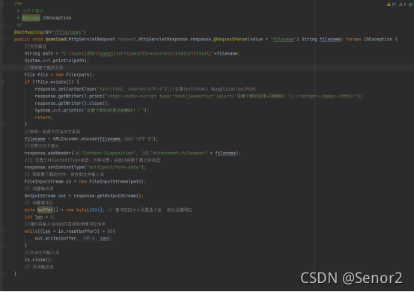Image resolution: width=414 pixels, height=292 pixels.
Task: Click the fold end marker of the download method
Action: tap(2, 274)
